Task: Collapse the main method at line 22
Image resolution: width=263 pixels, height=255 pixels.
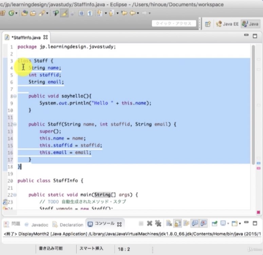Action: point(15,195)
